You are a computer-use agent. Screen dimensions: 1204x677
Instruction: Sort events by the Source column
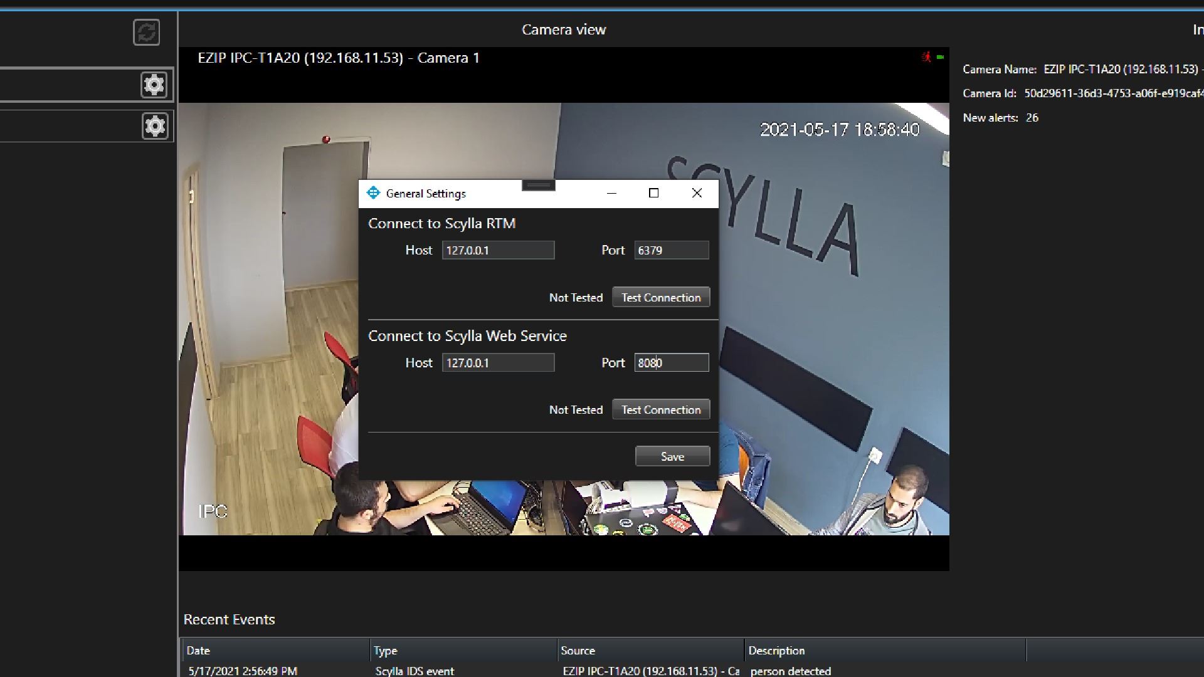coord(650,650)
